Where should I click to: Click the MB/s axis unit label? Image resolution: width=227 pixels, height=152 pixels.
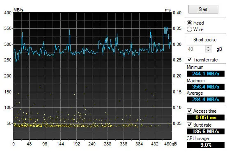click(x=18, y=10)
